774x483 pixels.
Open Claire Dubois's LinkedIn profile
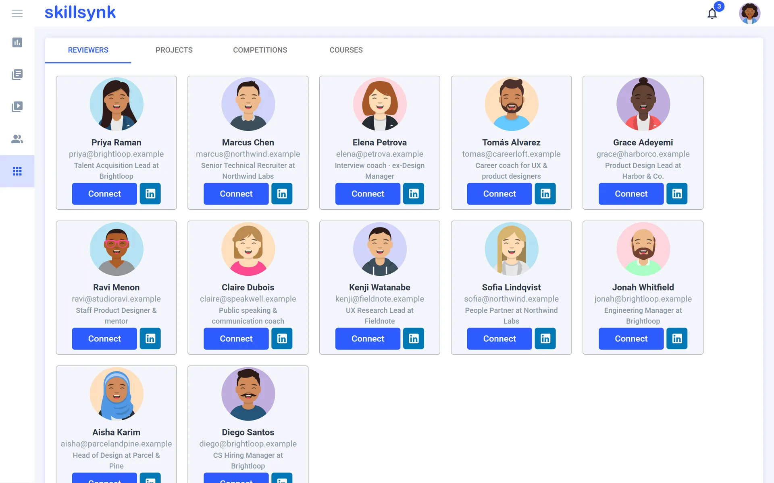(282, 339)
